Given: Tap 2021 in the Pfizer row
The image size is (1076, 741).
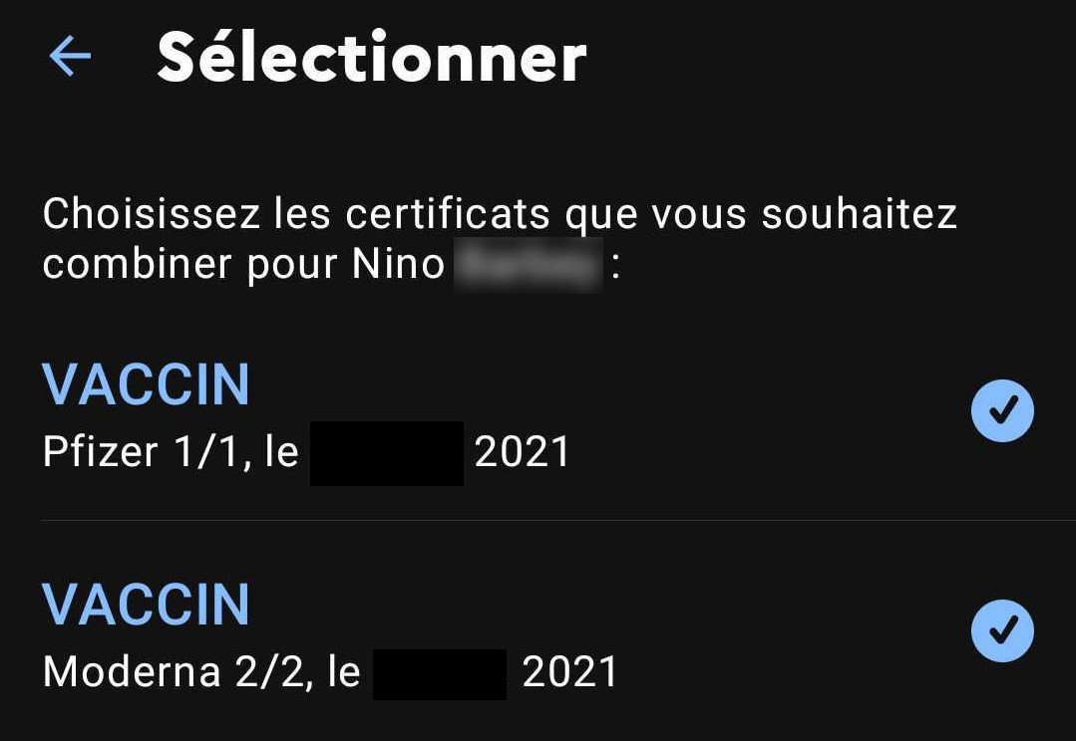Looking at the screenshot, I should (x=522, y=452).
